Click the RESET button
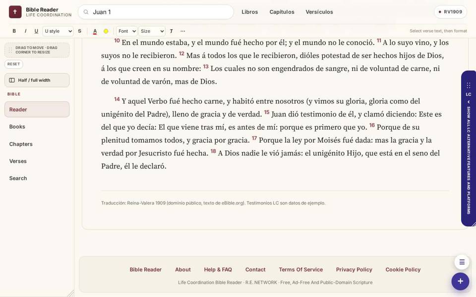 14,64
